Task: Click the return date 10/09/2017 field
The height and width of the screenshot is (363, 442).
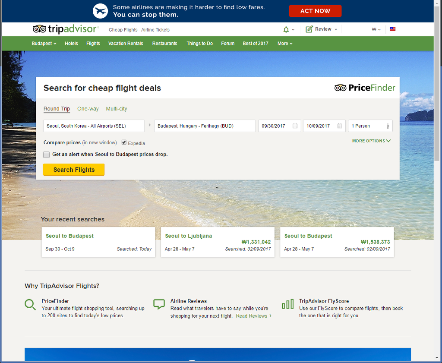Action: coord(324,126)
